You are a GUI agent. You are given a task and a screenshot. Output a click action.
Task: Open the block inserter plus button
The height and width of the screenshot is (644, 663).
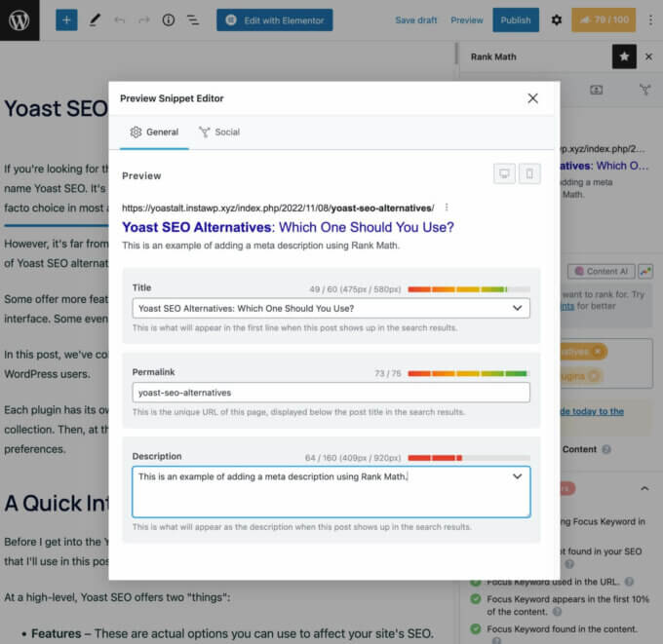66,19
